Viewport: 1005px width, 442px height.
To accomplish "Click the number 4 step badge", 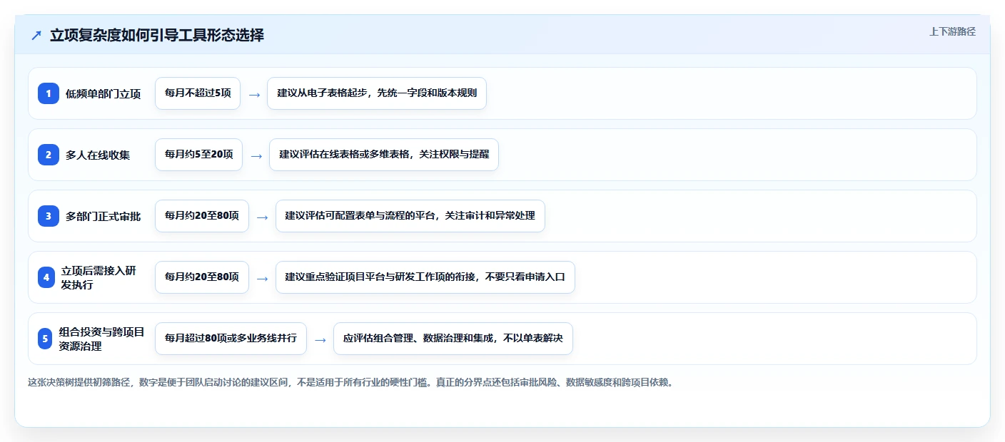I will (46, 277).
